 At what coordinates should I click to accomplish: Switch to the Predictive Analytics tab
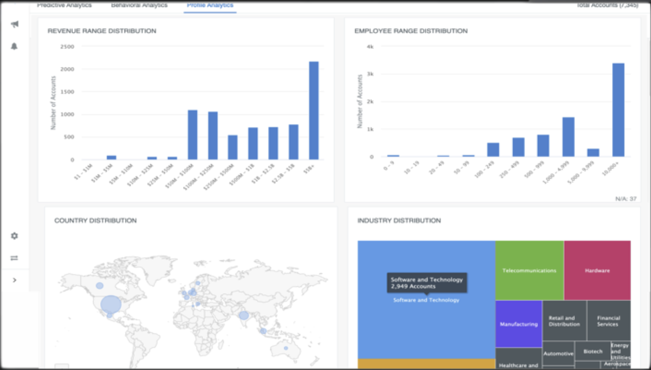click(64, 5)
